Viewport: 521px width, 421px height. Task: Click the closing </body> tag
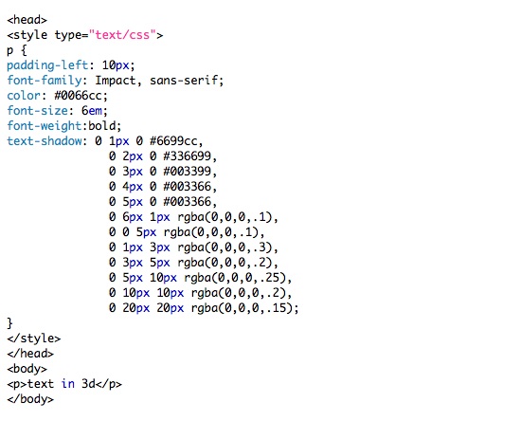30,399
